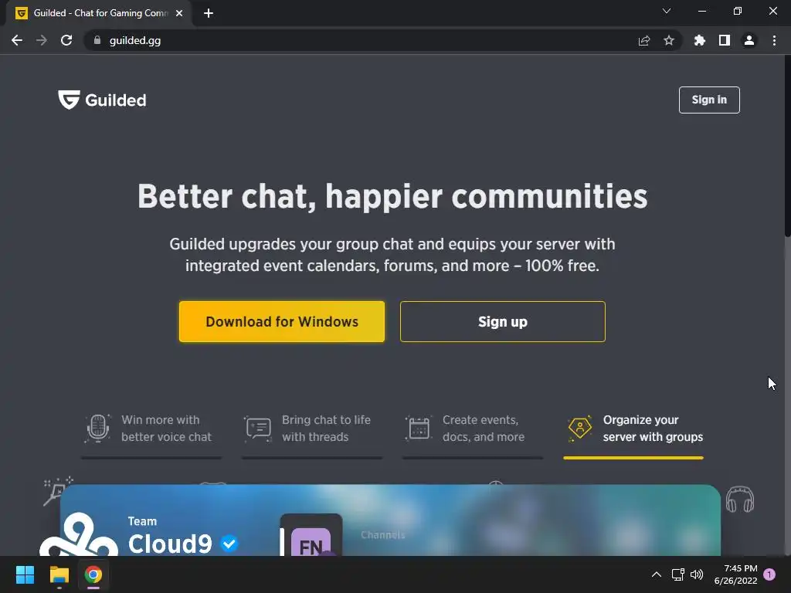Open a new browser tab
Image resolution: width=791 pixels, height=593 pixels.
click(x=209, y=13)
